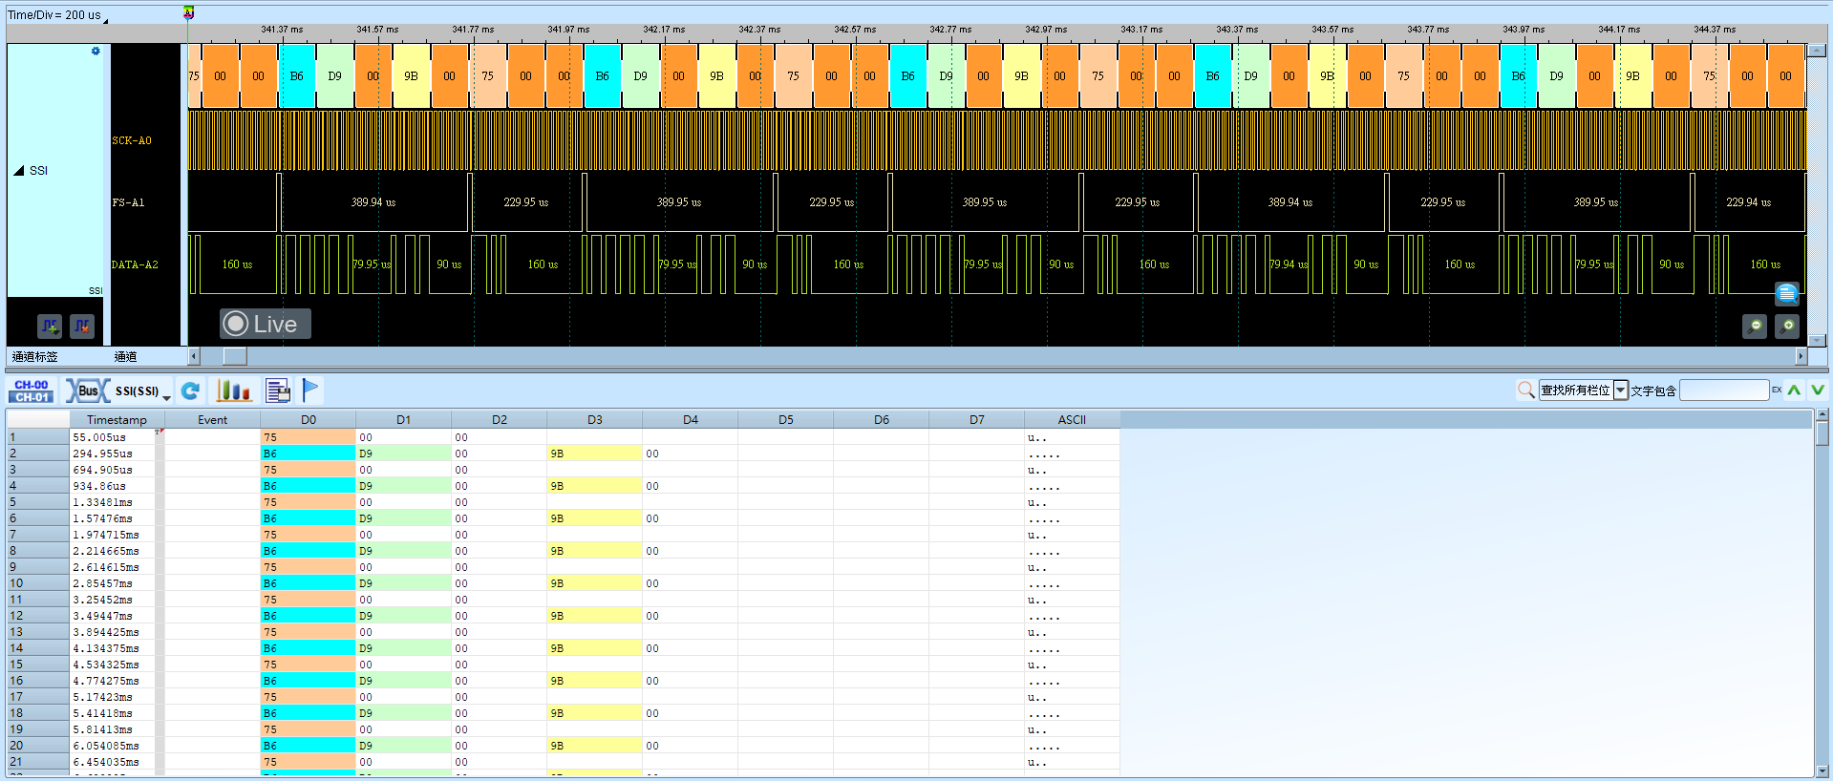1833x781 pixels.
Task: Select the DATA-A2 channel label
Action: 135,264
